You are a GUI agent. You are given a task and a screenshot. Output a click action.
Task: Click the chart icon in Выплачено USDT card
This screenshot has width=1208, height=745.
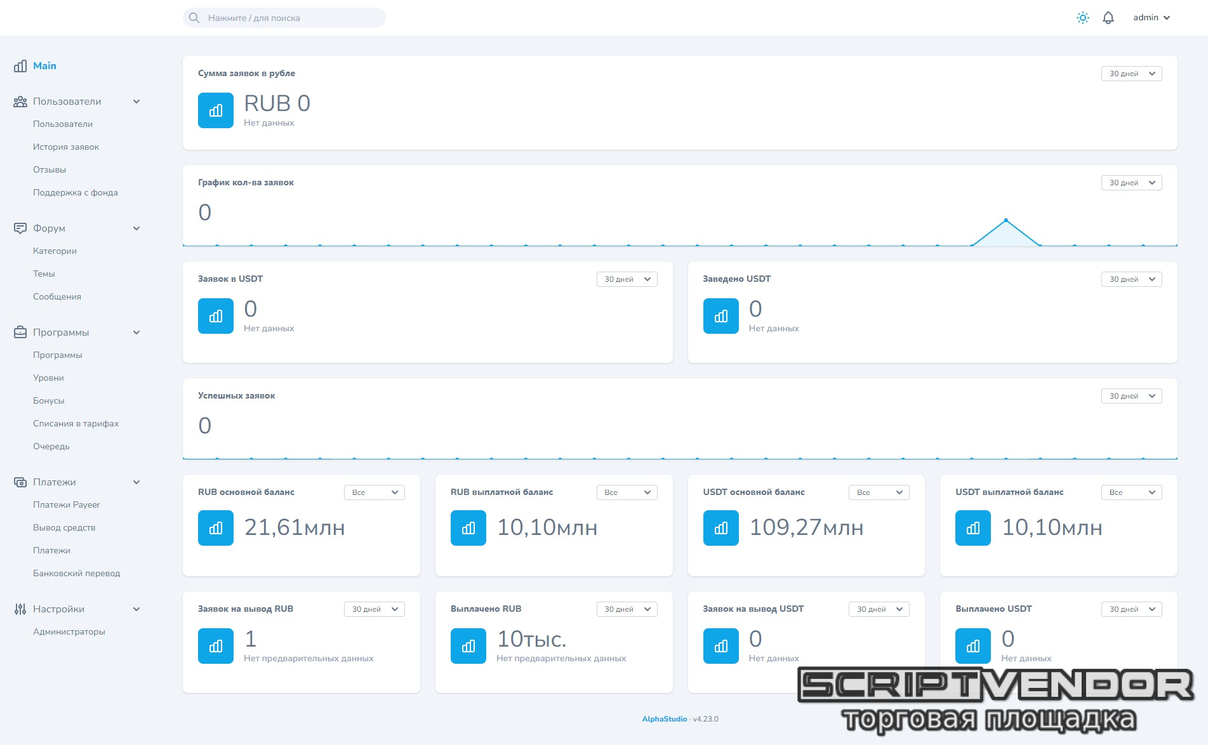[973, 646]
